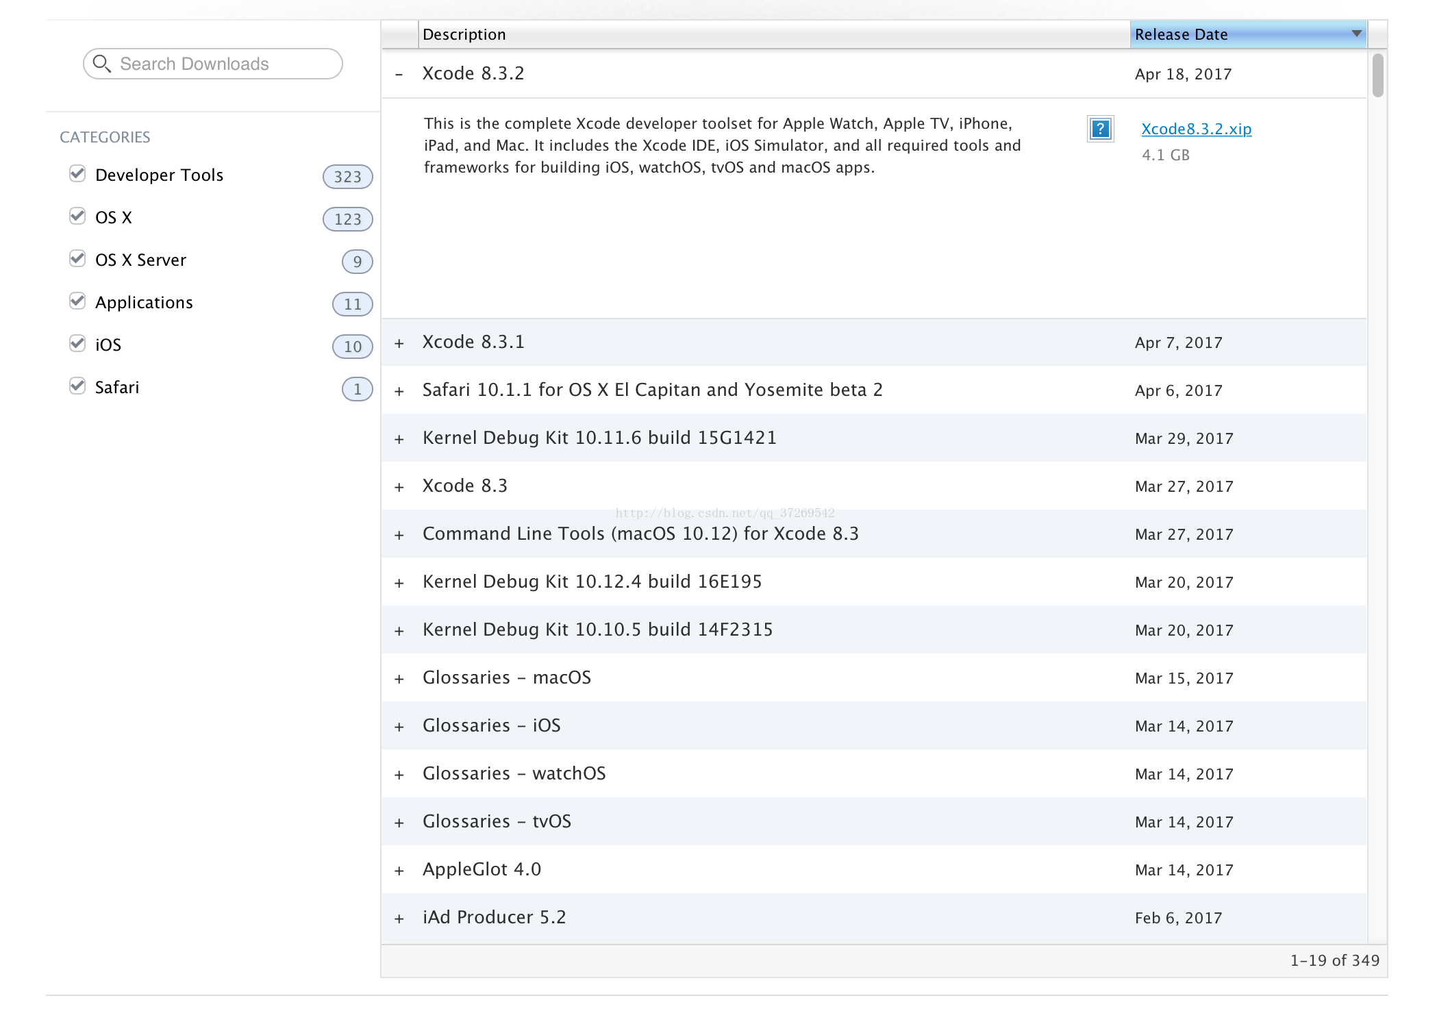Viewport: 1437px width, 1011px height.
Task: Expand Kernel Debug Kit 10.11.6 row
Action: [399, 439]
